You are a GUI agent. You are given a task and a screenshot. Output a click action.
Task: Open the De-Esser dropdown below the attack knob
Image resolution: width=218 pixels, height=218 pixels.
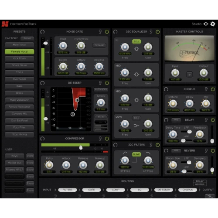coord(101,122)
